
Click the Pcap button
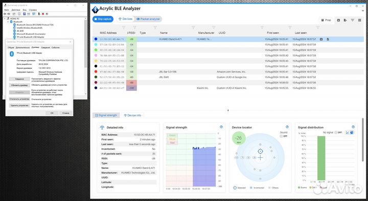[x=326, y=20]
